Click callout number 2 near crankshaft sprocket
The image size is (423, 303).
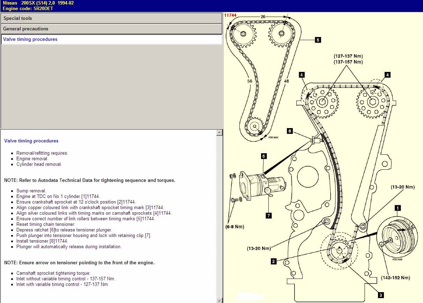[274, 261]
